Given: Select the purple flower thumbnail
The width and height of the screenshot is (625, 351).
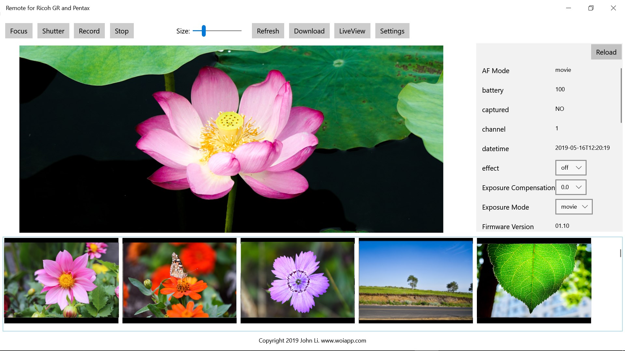Looking at the screenshot, I should pyautogui.click(x=298, y=280).
